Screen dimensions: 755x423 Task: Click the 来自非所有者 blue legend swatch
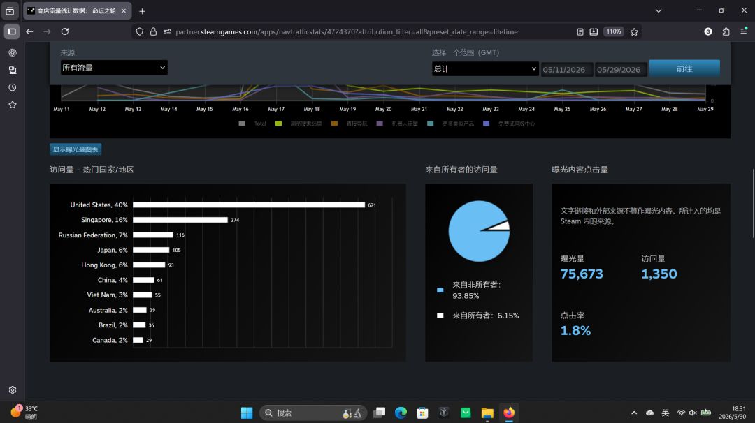pyautogui.click(x=440, y=290)
